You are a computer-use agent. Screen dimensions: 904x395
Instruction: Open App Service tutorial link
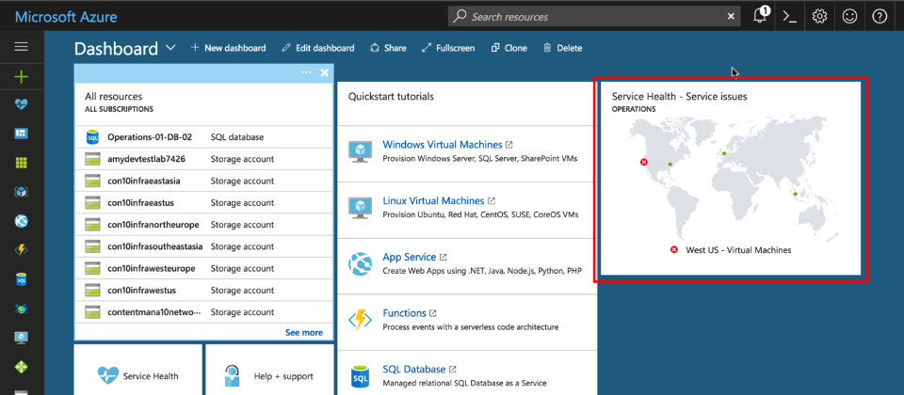pyautogui.click(x=410, y=257)
